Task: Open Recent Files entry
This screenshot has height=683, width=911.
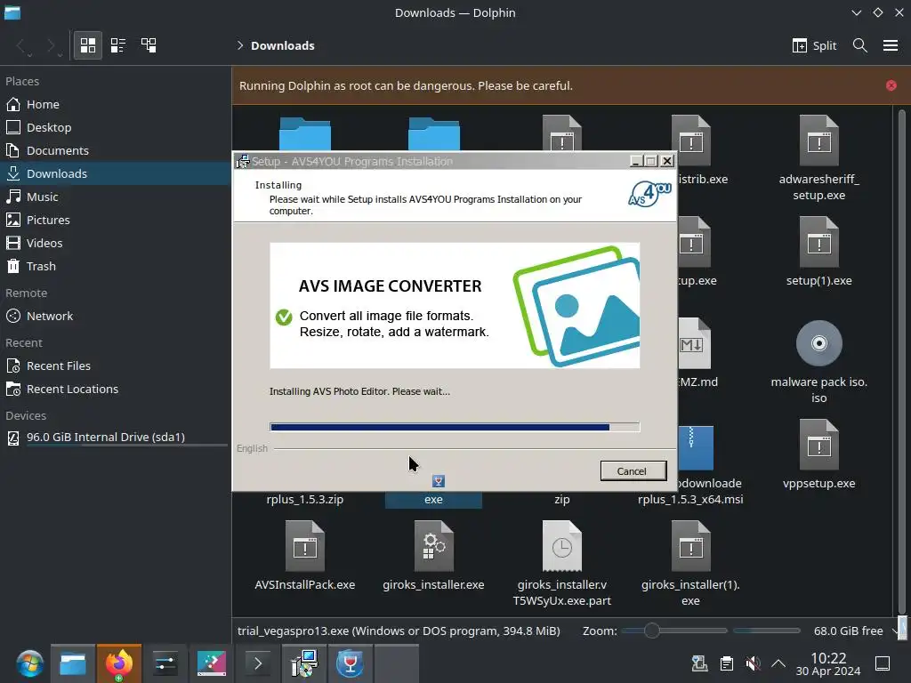Action: point(116,366)
